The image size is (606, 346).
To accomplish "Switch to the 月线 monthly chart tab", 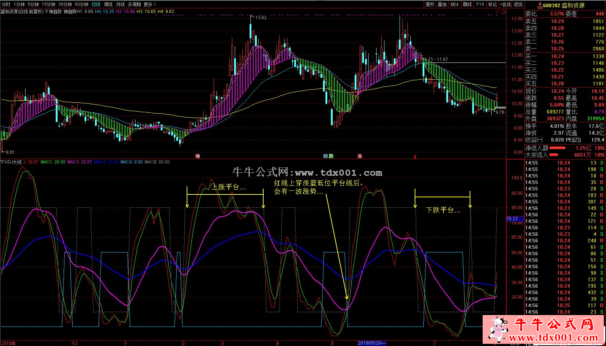I will (120, 4).
